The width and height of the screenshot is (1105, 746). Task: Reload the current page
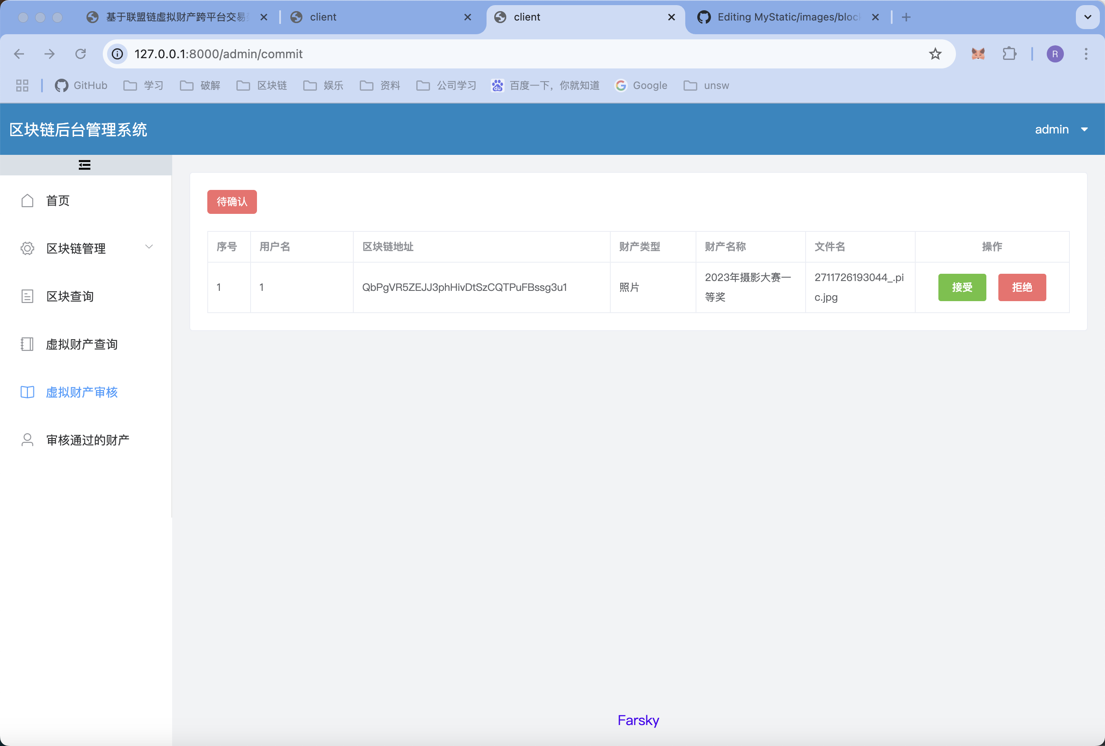click(81, 53)
